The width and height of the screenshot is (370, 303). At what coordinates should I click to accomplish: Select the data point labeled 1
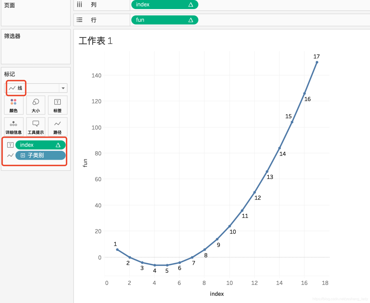tap(117, 250)
